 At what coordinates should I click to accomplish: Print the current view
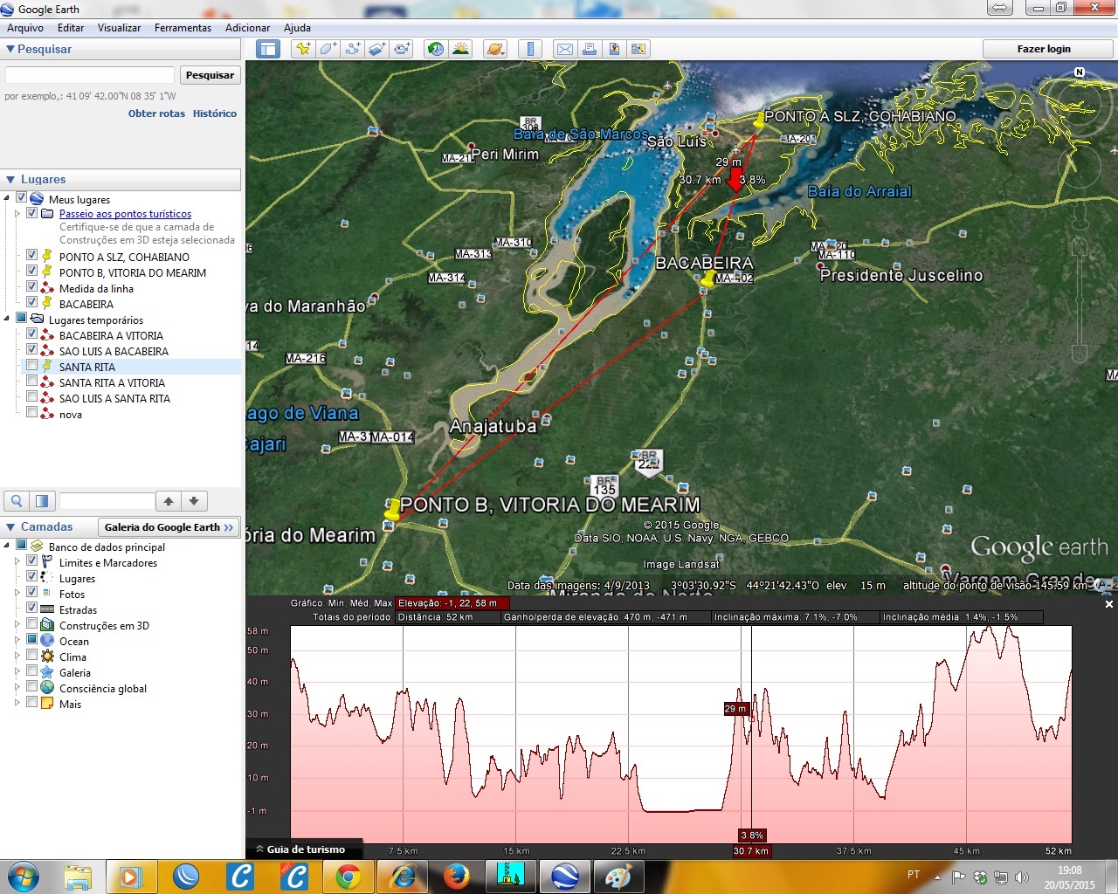[x=590, y=49]
